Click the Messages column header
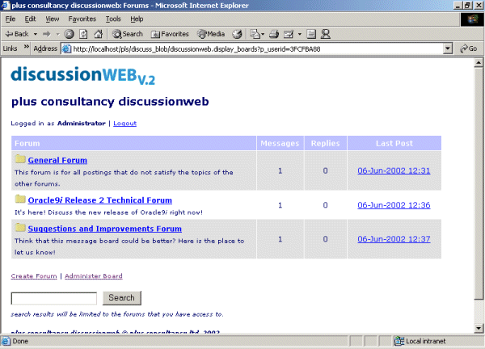Image resolution: width=485 pixels, height=349 pixels. click(280, 143)
